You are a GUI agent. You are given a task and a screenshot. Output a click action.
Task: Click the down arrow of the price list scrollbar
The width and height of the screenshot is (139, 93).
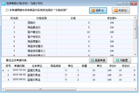click(135, 54)
